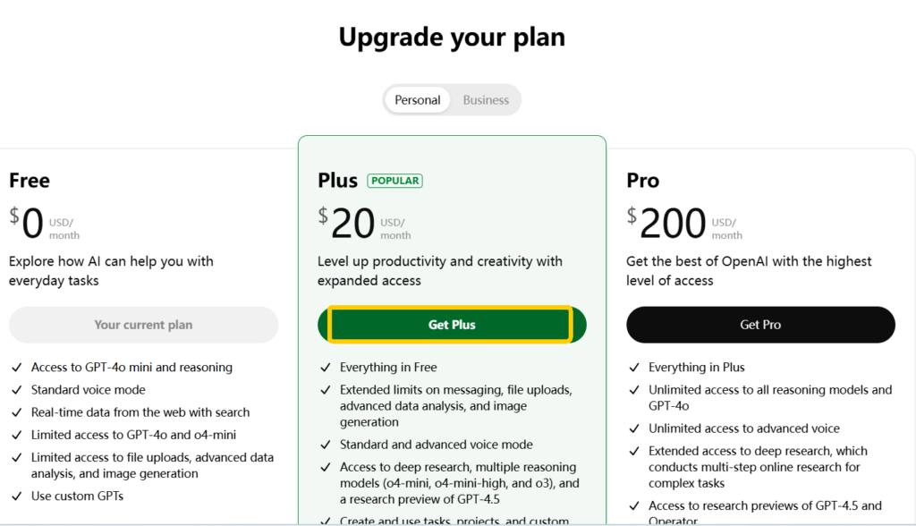Click the checkmark beside "Standard voice mode"
Viewport: 916px width, 526px height.
(x=16, y=389)
